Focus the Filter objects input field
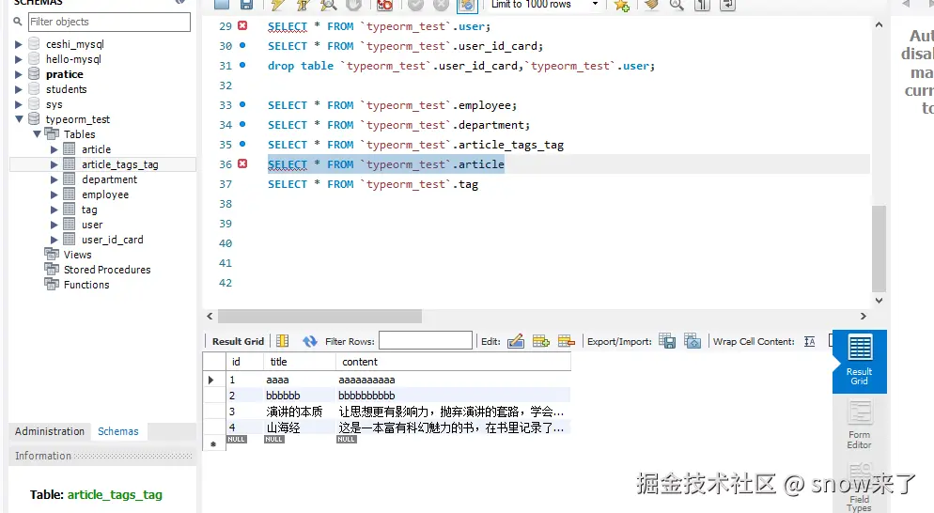 click(x=110, y=22)
